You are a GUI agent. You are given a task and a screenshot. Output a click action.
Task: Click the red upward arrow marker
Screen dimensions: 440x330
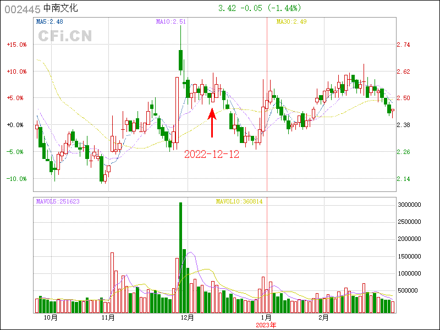pos(212,123)
